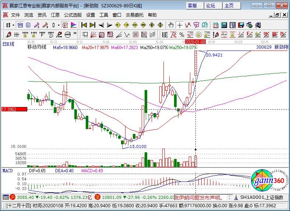Viewport: 290px width, 211px height.
Task: Click the SH1A0001 上证指数 status entry
Action: point(262,197)
